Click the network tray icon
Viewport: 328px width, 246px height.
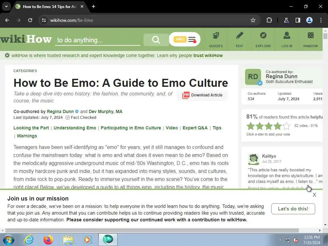[288, 240]
